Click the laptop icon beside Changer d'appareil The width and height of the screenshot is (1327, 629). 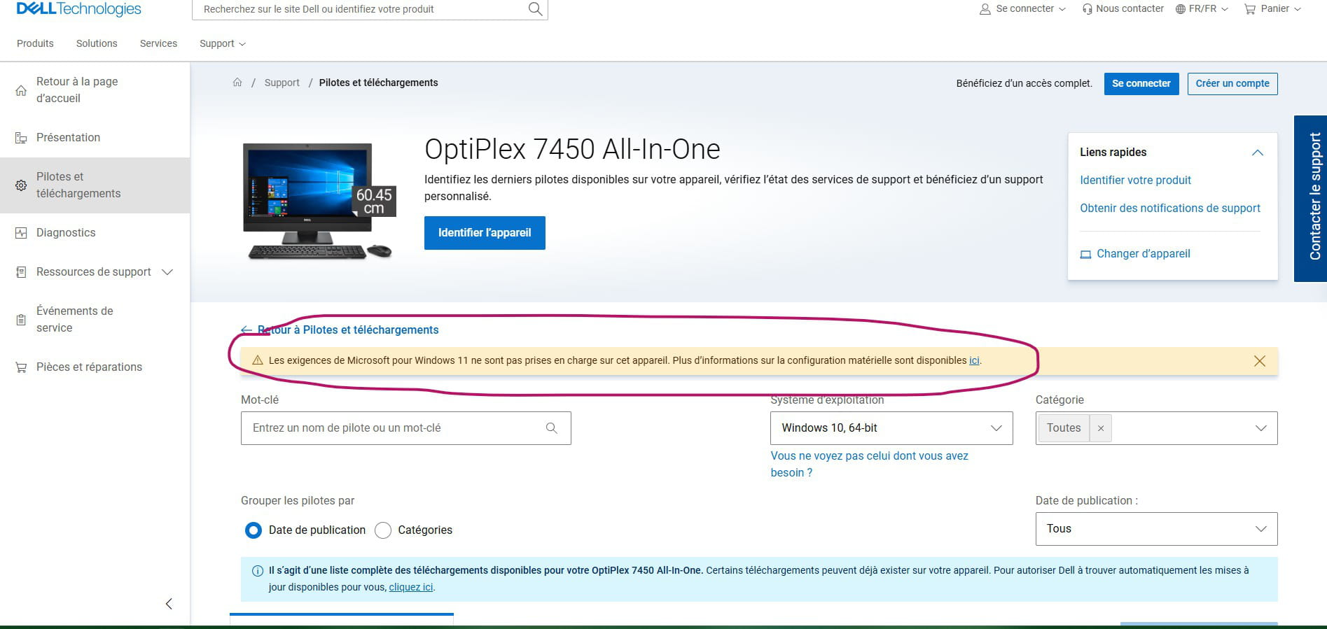pos(1085,254)
